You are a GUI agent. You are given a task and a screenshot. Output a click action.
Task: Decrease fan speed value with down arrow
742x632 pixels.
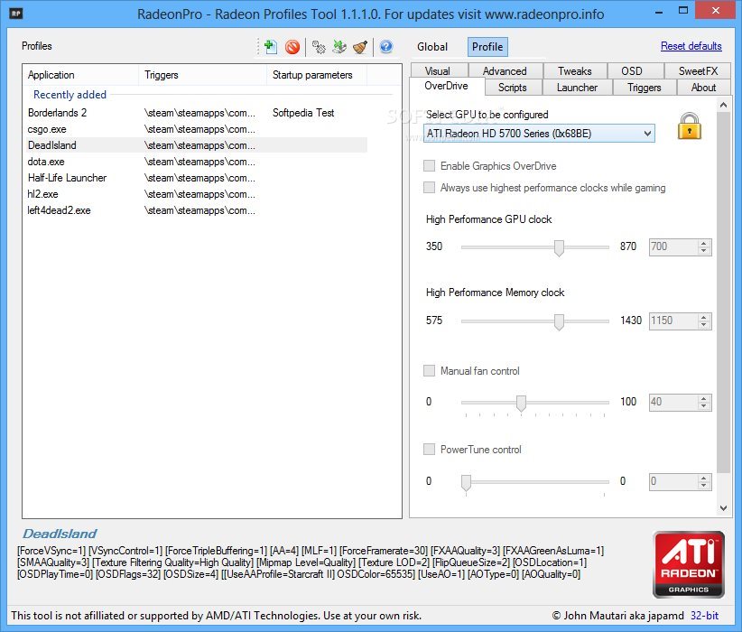point(704,405)
